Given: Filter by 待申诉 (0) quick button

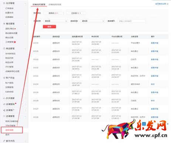Looking at the screenshot, I should tap(54, 13).
